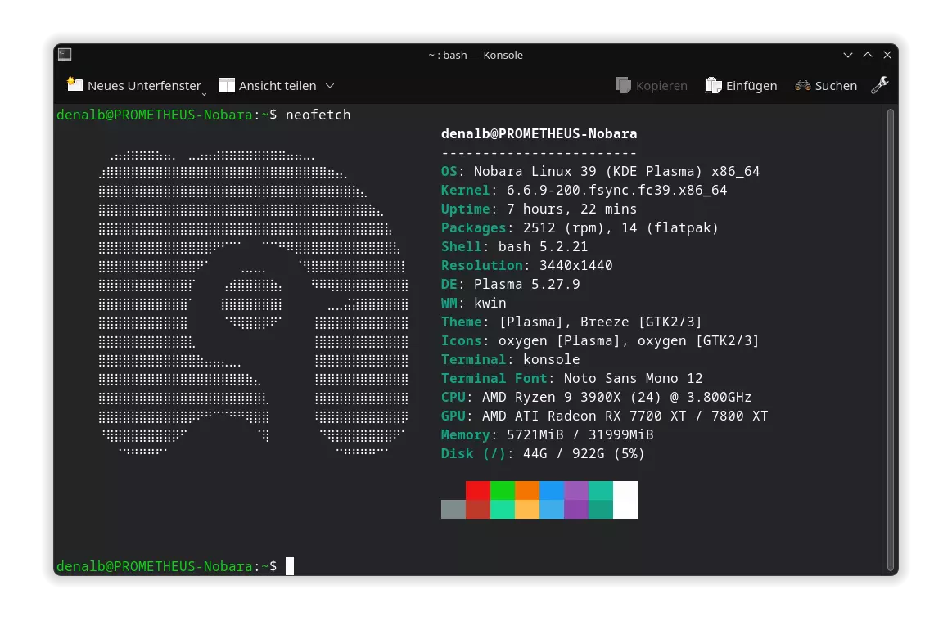The image size is (952, 639).
Task: Click the WM value "kwin"
Action: click(x=490, y=303)
